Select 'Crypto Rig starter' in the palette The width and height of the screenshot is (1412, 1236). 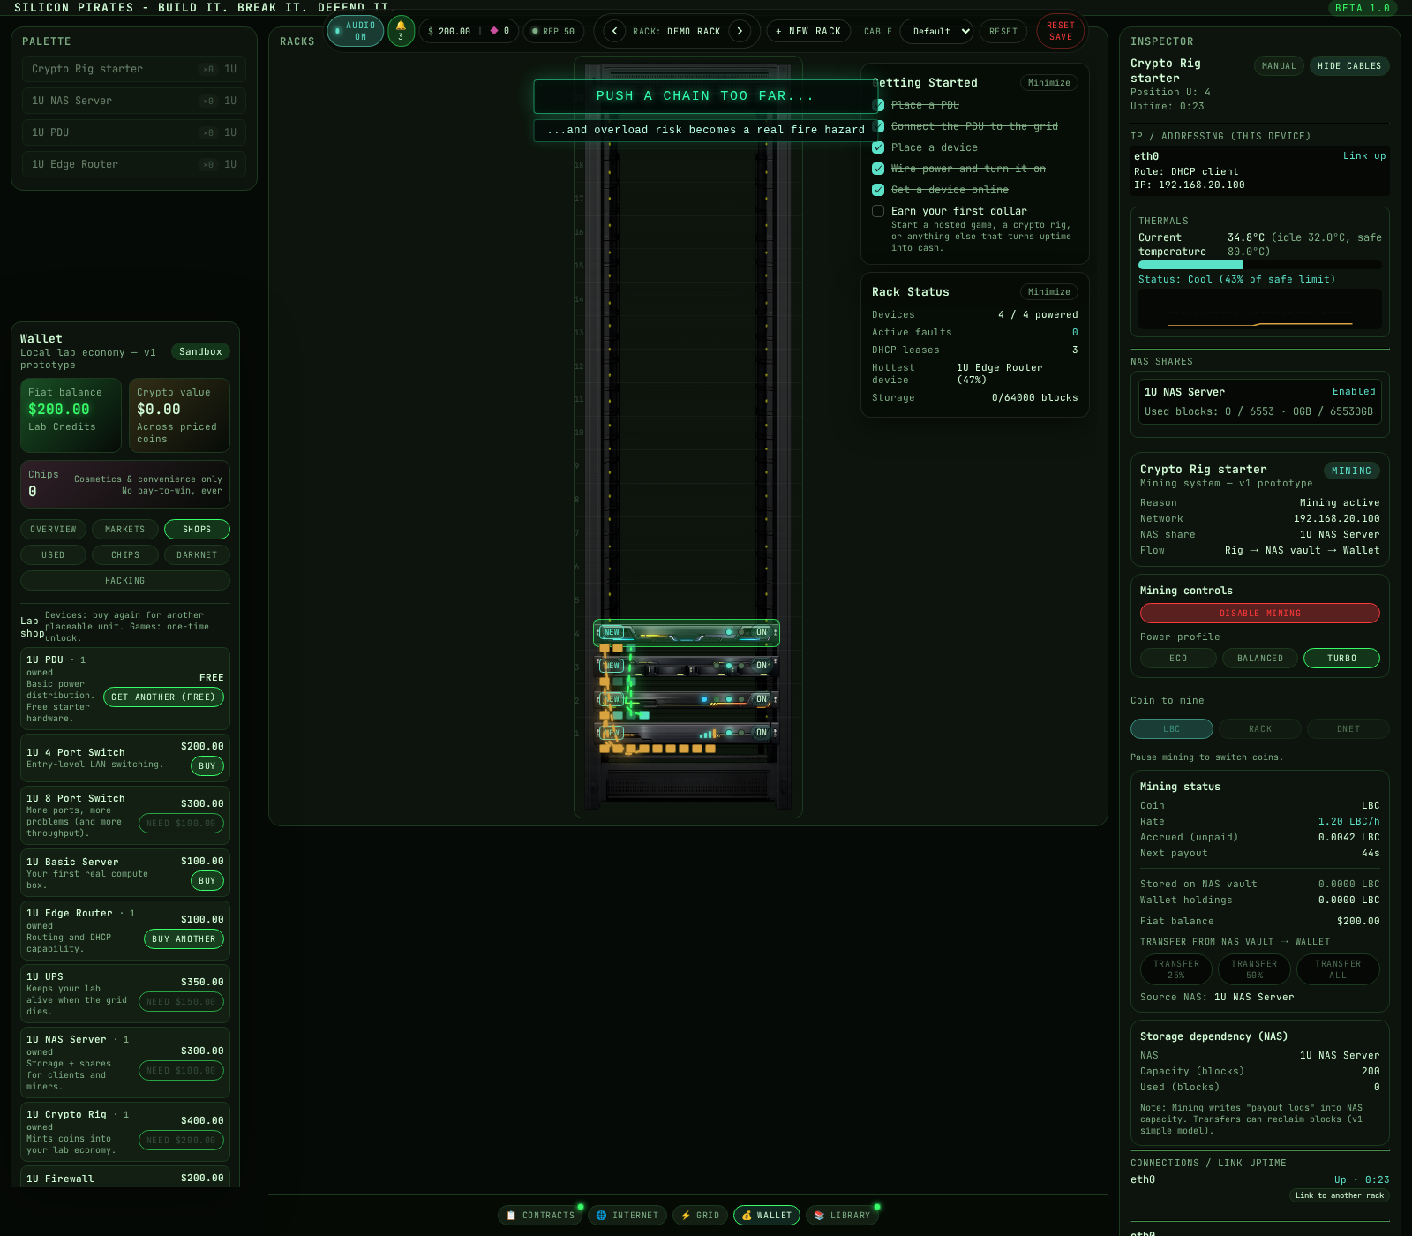tap(134, 69)
